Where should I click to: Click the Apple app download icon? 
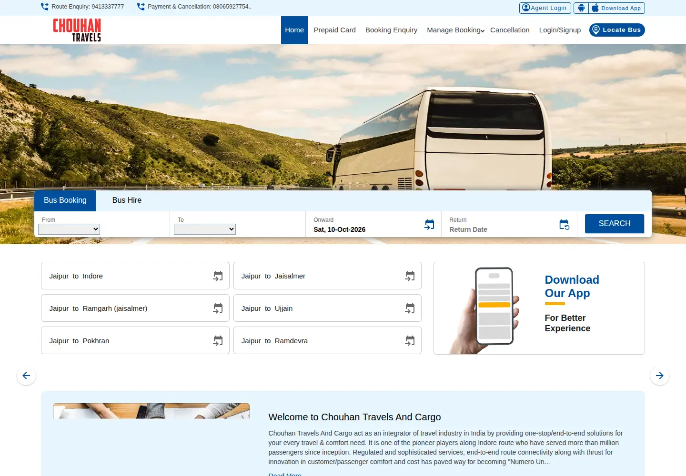pos(595,8)
